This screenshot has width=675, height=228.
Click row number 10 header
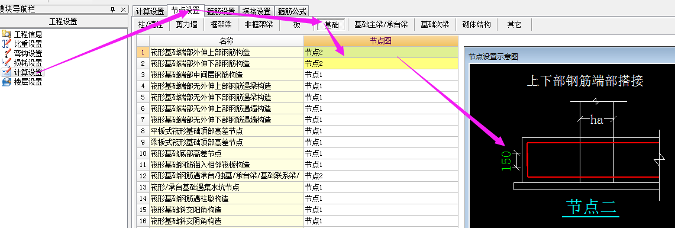tap(143, 153)
